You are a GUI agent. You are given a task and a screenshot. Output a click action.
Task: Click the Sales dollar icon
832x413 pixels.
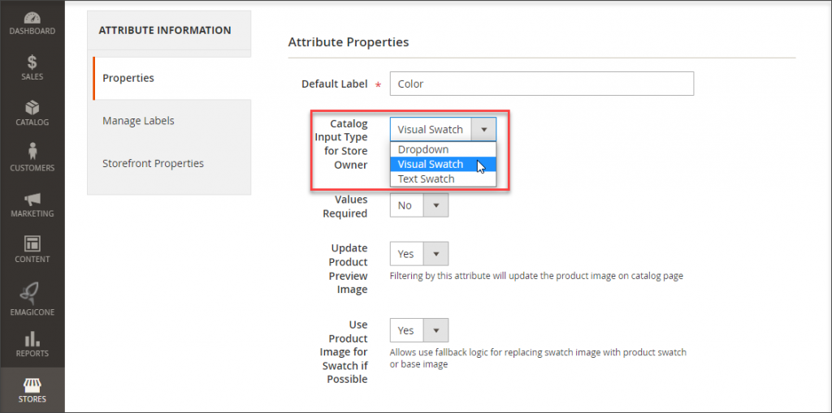(32, 62)
